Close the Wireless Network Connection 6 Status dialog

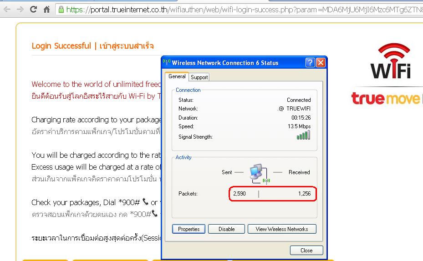pyautogui.click(x=321, y=62)
